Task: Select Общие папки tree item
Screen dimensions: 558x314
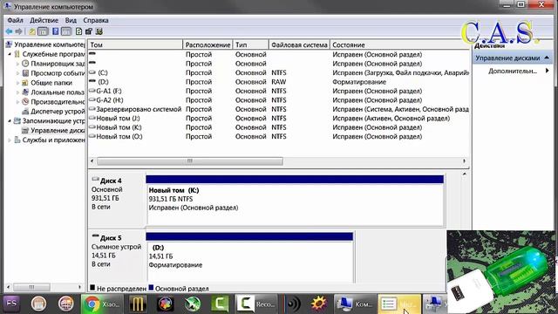Action: pyautogui.click(x=47, y=83)
